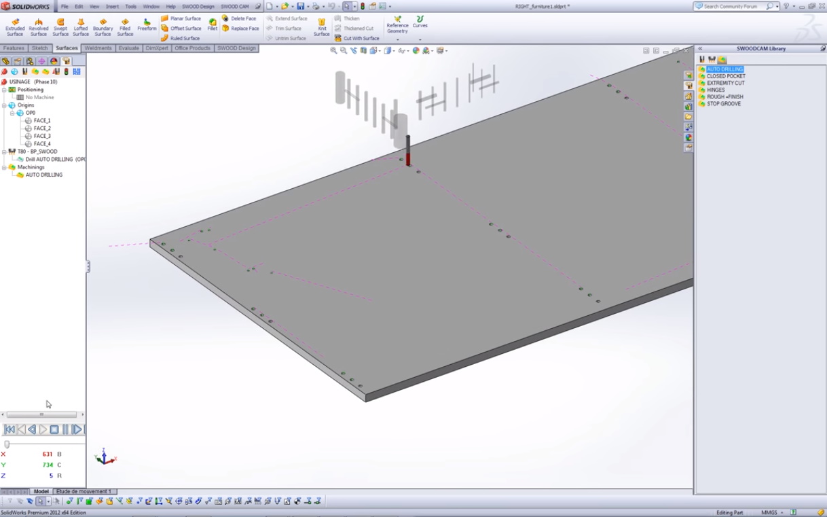Open the SWOOD CAM menu
Screen dimensions: 827x517
pyautogui.click(x=234, y=6)
